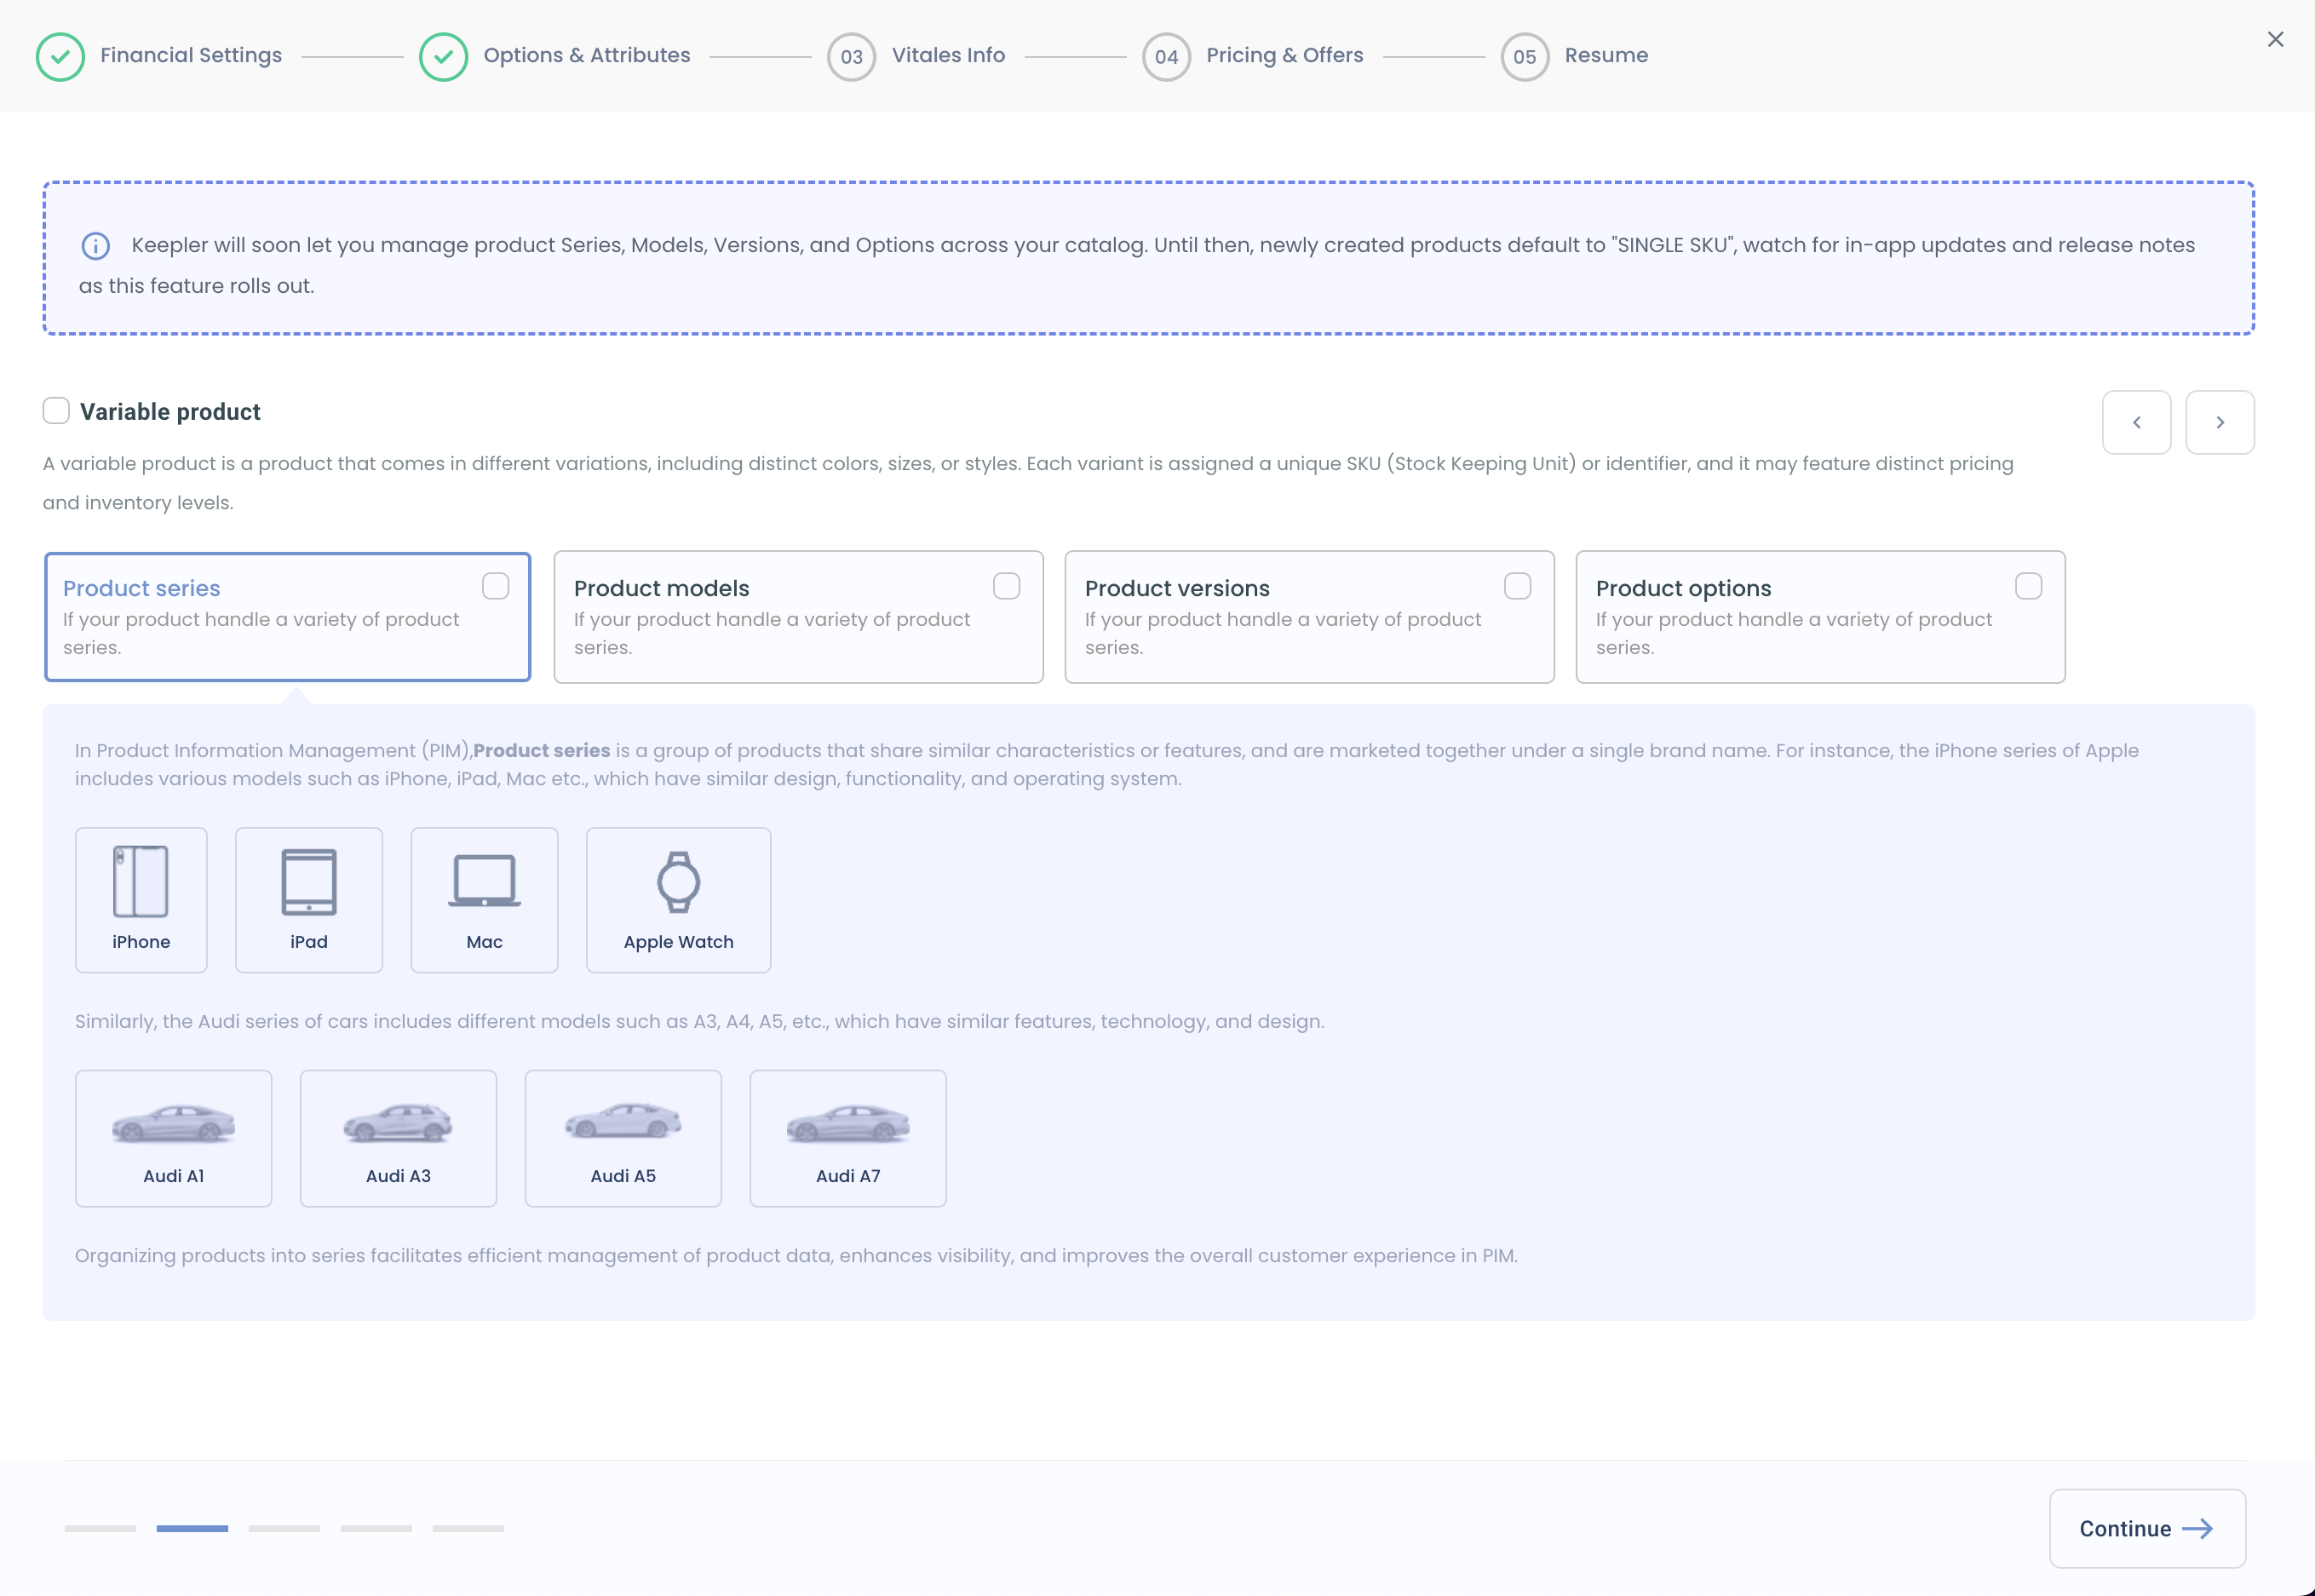
Task: Click the Continue button
Action: (x=2146, y=1528)
